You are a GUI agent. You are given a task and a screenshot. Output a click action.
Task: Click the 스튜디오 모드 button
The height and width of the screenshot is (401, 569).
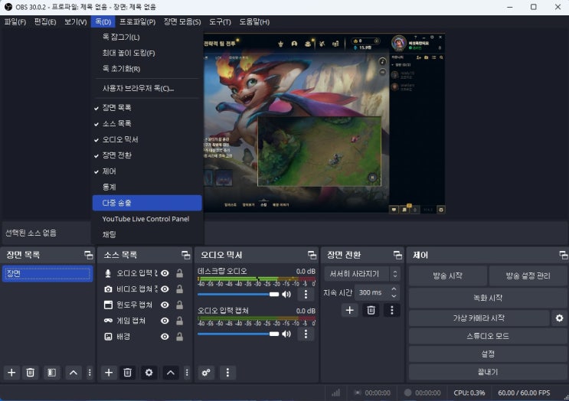point(488,336)
